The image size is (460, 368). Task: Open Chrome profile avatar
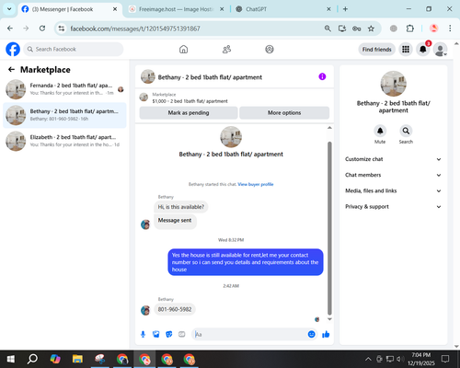(x=433, y=29)
